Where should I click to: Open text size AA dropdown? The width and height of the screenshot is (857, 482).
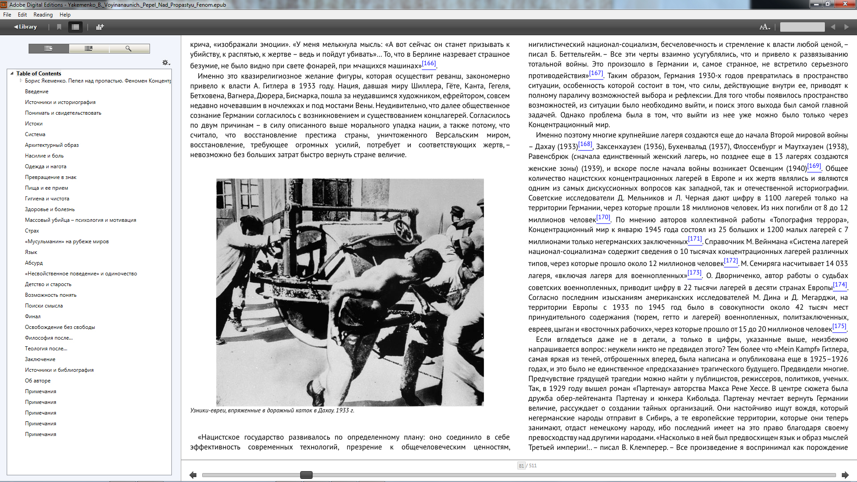(765, 27)
